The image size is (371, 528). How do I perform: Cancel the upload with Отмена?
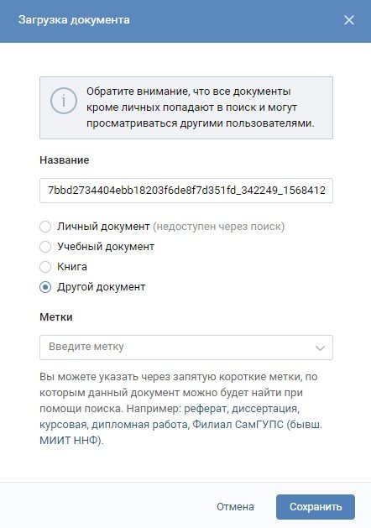235,507
